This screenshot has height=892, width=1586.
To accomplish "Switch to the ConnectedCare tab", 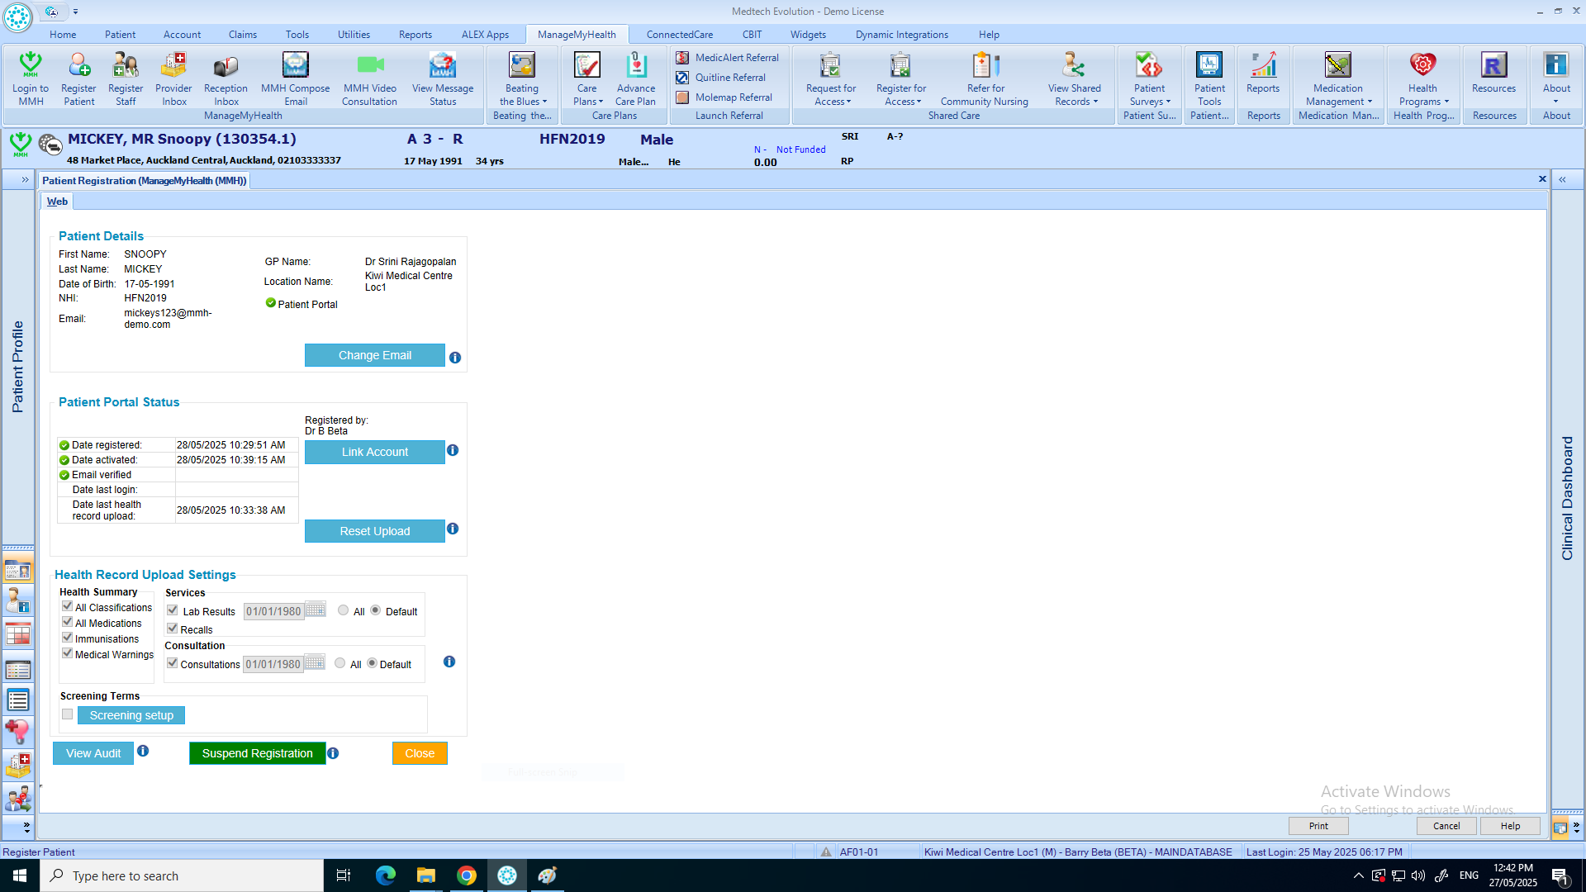I will coord(679,35).
